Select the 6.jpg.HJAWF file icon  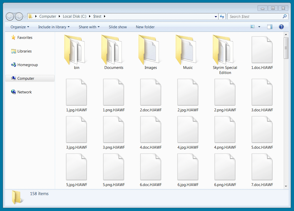pos(188,167)
